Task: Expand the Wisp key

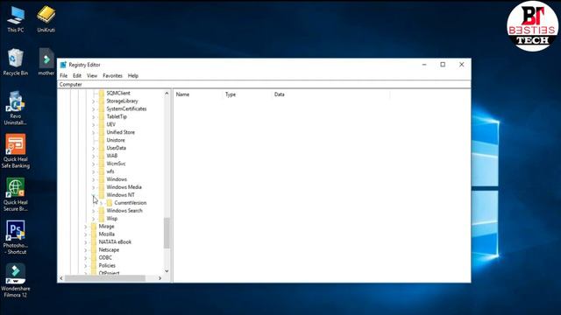Action: click(94, 219)
